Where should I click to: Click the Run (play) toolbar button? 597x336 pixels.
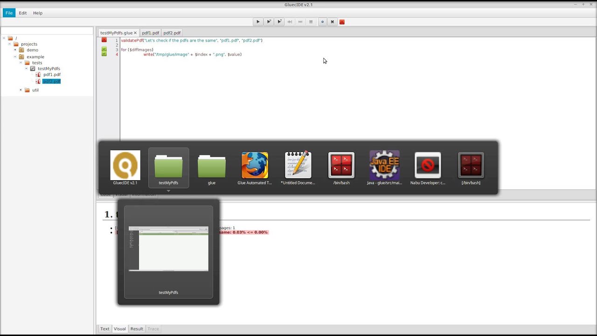coord(258,22)
